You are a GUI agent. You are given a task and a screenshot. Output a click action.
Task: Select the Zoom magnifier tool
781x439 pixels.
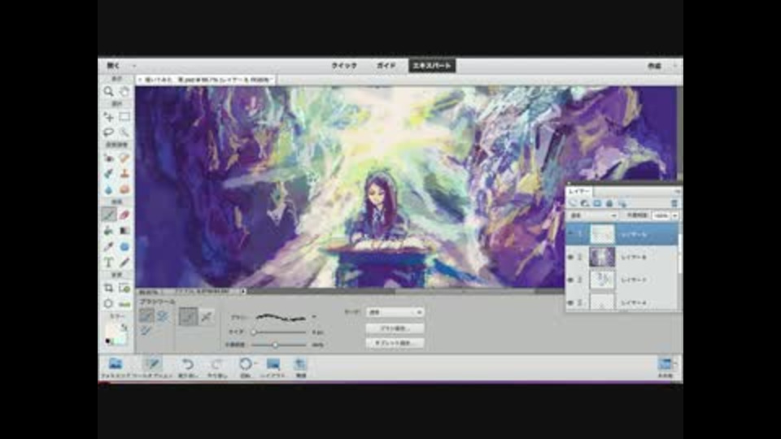tap(108, 92)
